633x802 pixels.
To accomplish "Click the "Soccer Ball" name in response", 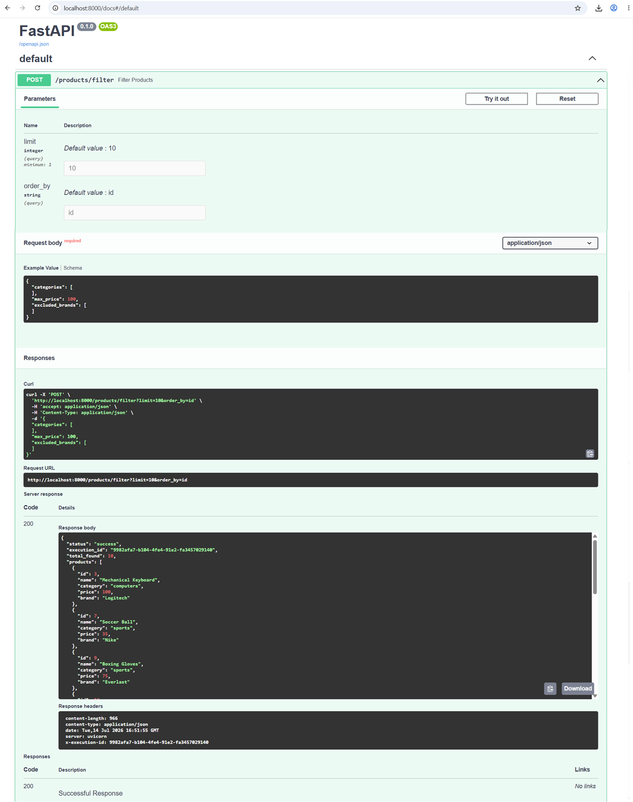I will [117, 622].
